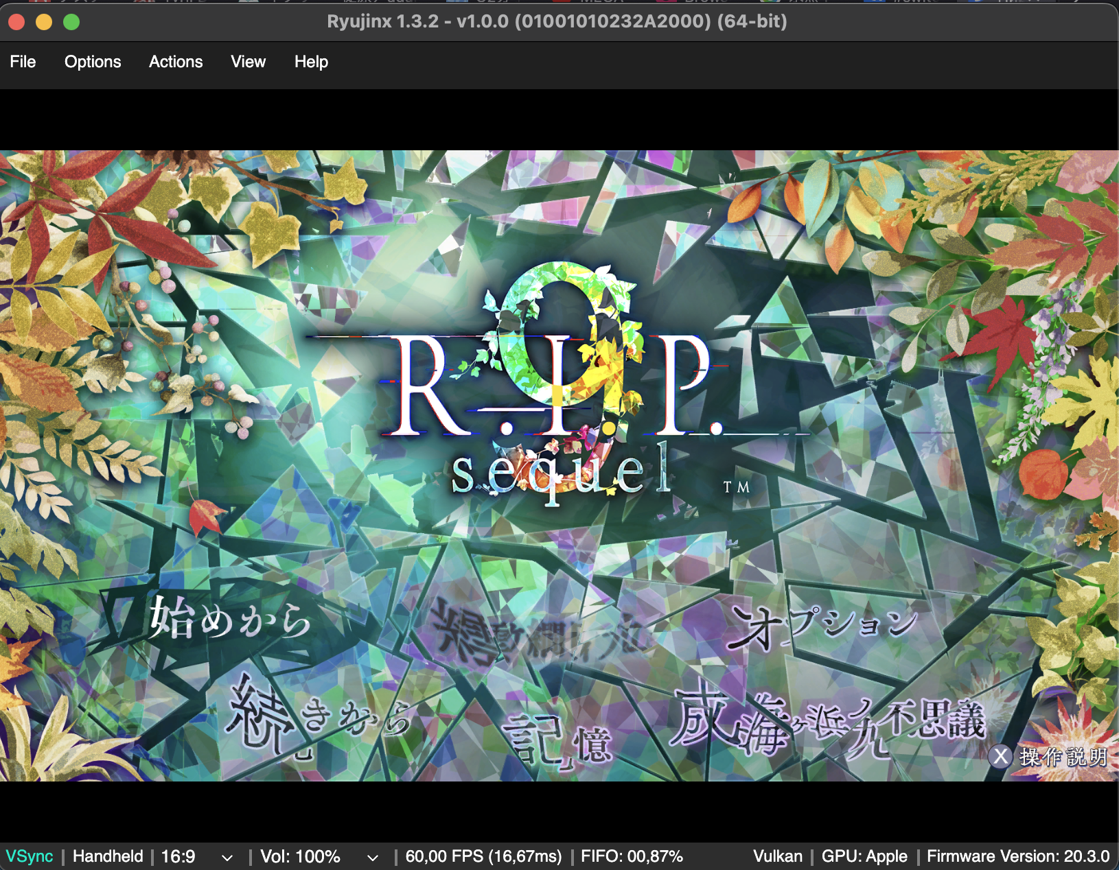Screen dimensions: 1119x870
Task: Click the 60,00 FPS (16,67ms) readout
Action: click(483, 856)
